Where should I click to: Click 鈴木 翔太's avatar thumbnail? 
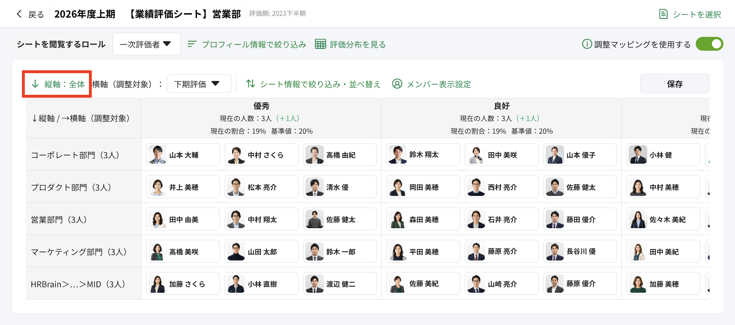coord(398,155)
